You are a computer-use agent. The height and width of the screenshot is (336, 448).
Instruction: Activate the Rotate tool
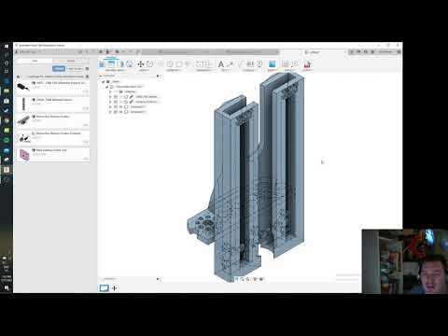coord(149,64)
